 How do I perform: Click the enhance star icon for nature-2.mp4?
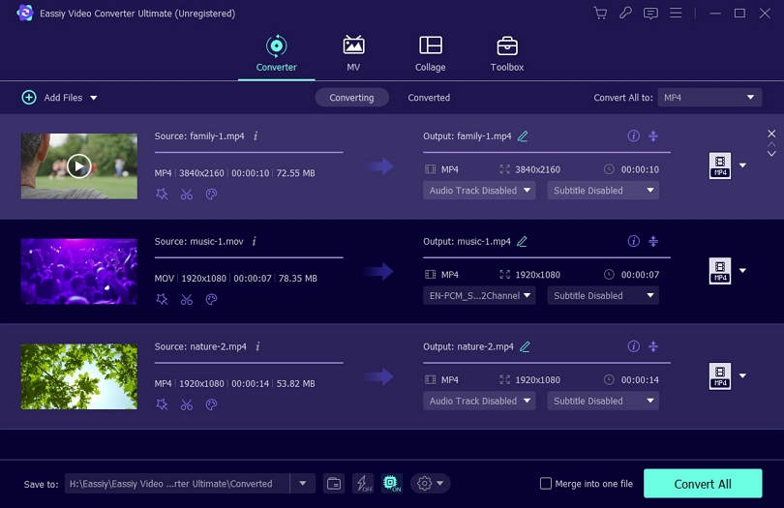162,404
